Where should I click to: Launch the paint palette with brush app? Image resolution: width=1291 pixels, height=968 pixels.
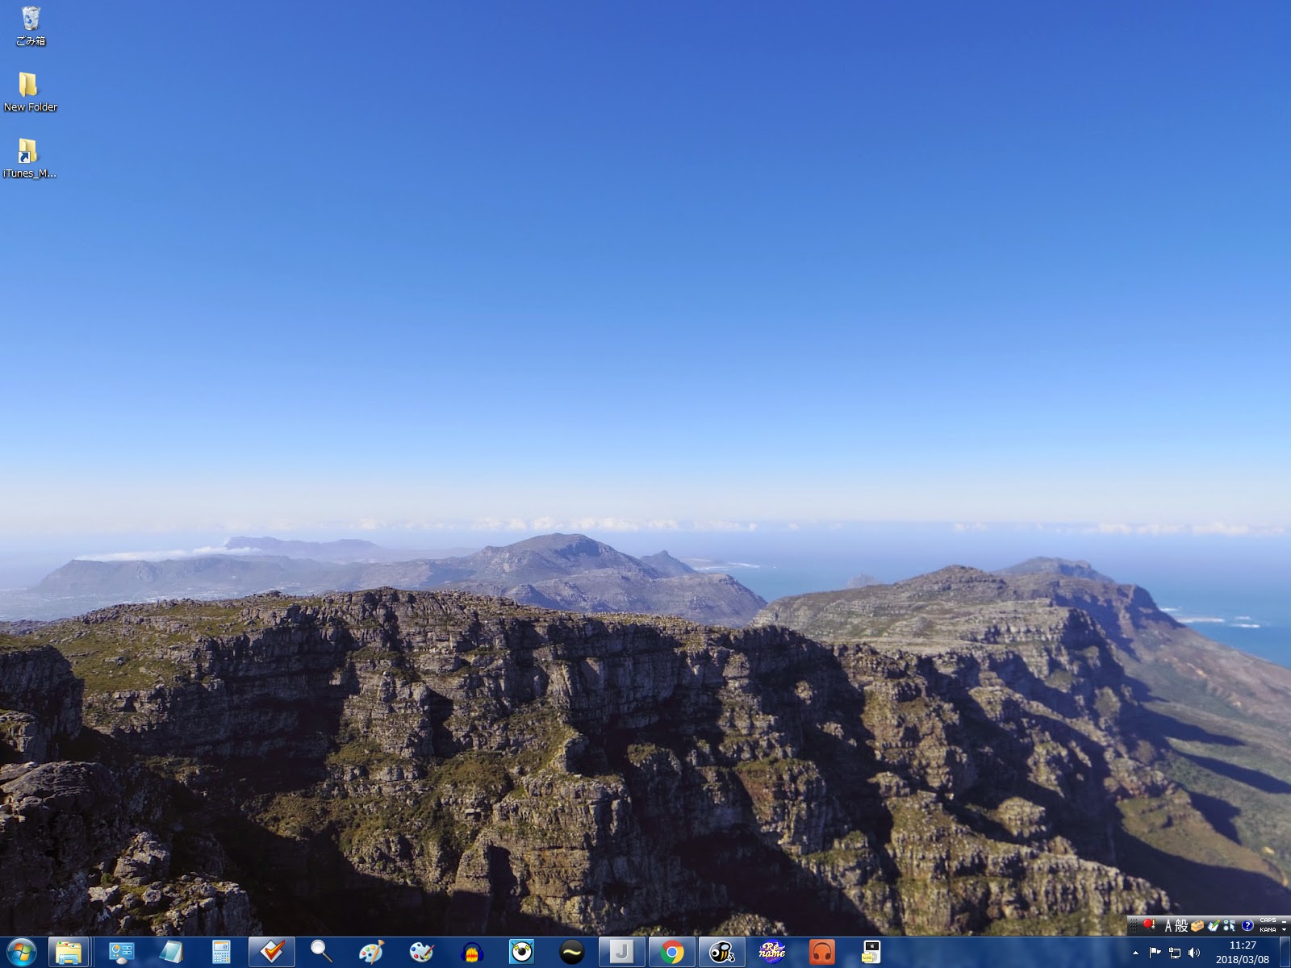click(372, 953)
